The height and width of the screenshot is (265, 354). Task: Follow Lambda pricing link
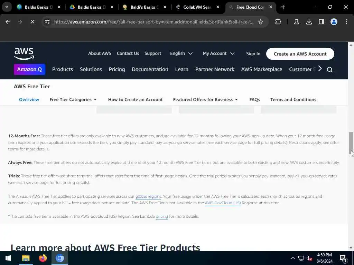pos(162,217)
